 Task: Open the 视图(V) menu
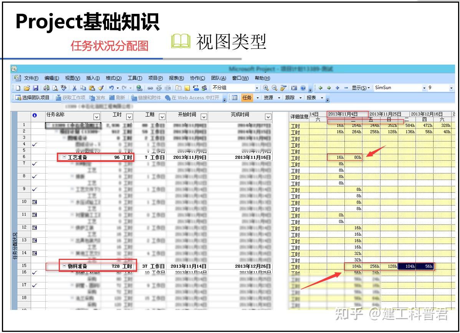click(73, 78)
